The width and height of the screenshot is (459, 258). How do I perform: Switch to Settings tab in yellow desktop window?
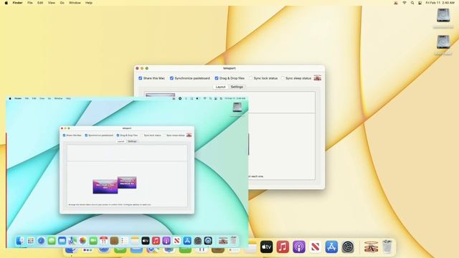[237, 87]
